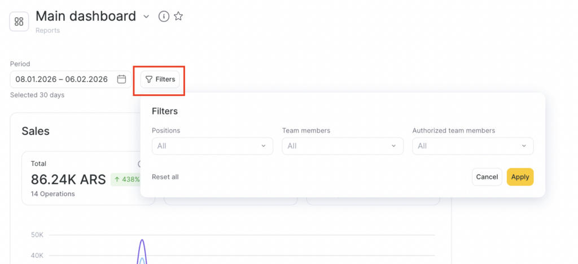
Task: Apply the selected filters
Action: coord(520,177)
